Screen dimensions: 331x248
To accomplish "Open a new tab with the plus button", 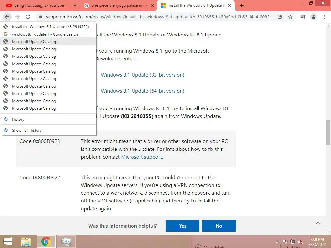I will 242,5.
